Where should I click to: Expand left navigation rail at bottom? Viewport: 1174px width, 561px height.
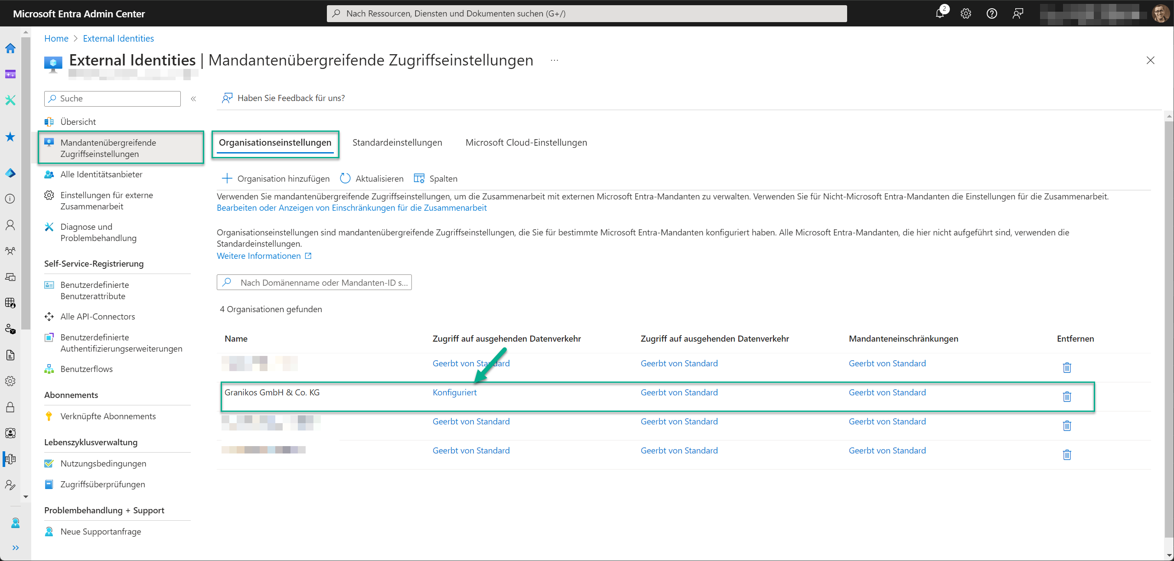point(16,547)
